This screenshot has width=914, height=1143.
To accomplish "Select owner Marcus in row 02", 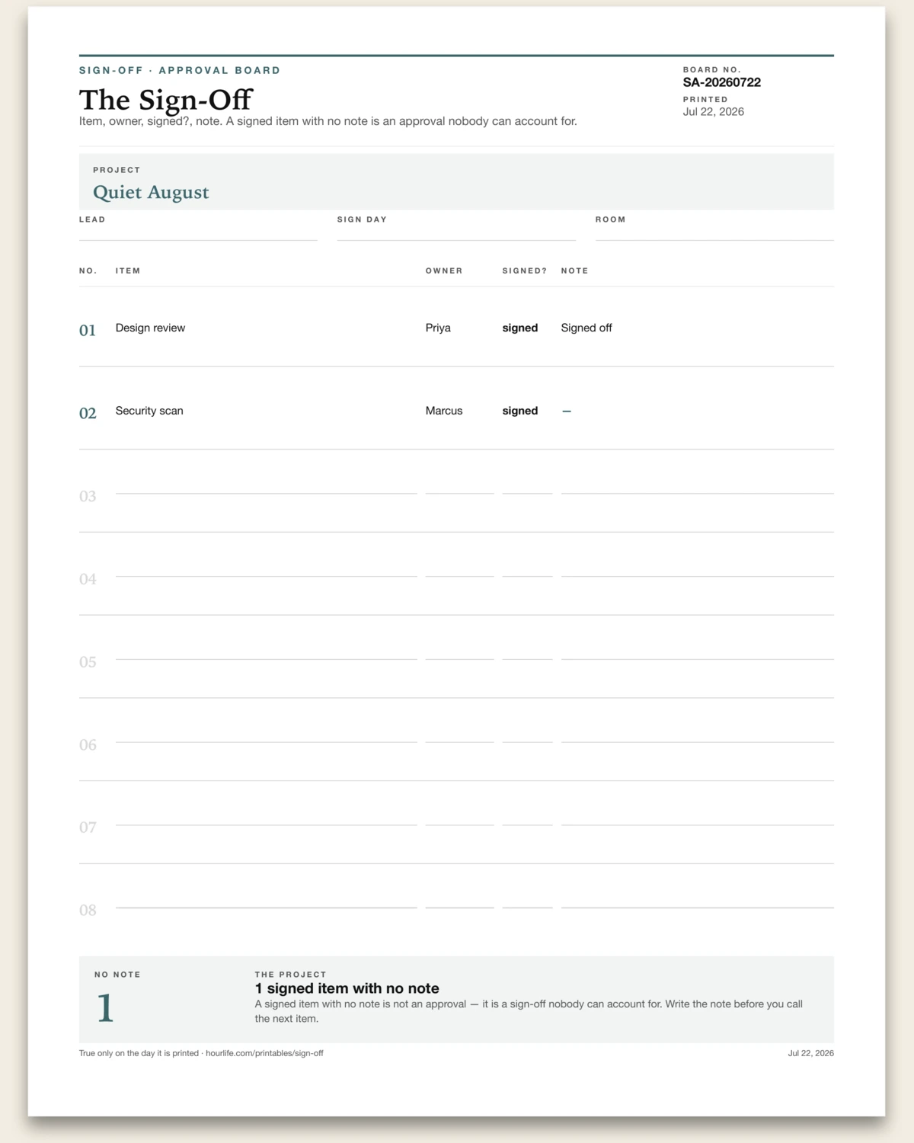I will point(444,411).
